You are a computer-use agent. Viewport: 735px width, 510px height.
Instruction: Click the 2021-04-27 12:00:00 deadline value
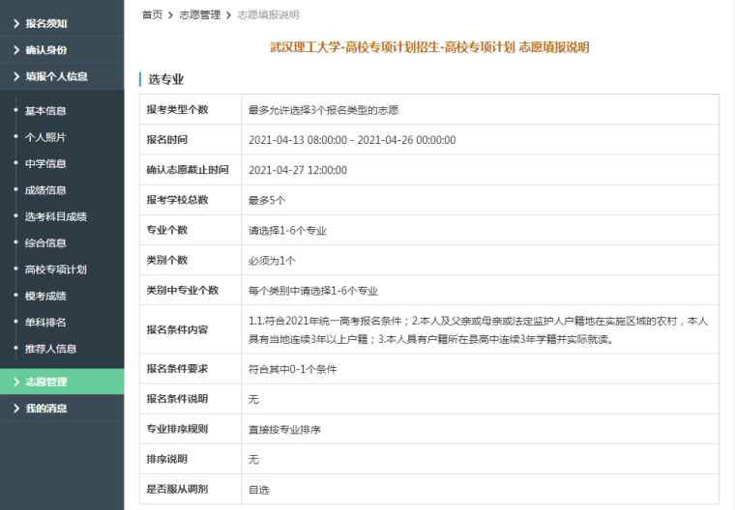[x=298, y=170]
